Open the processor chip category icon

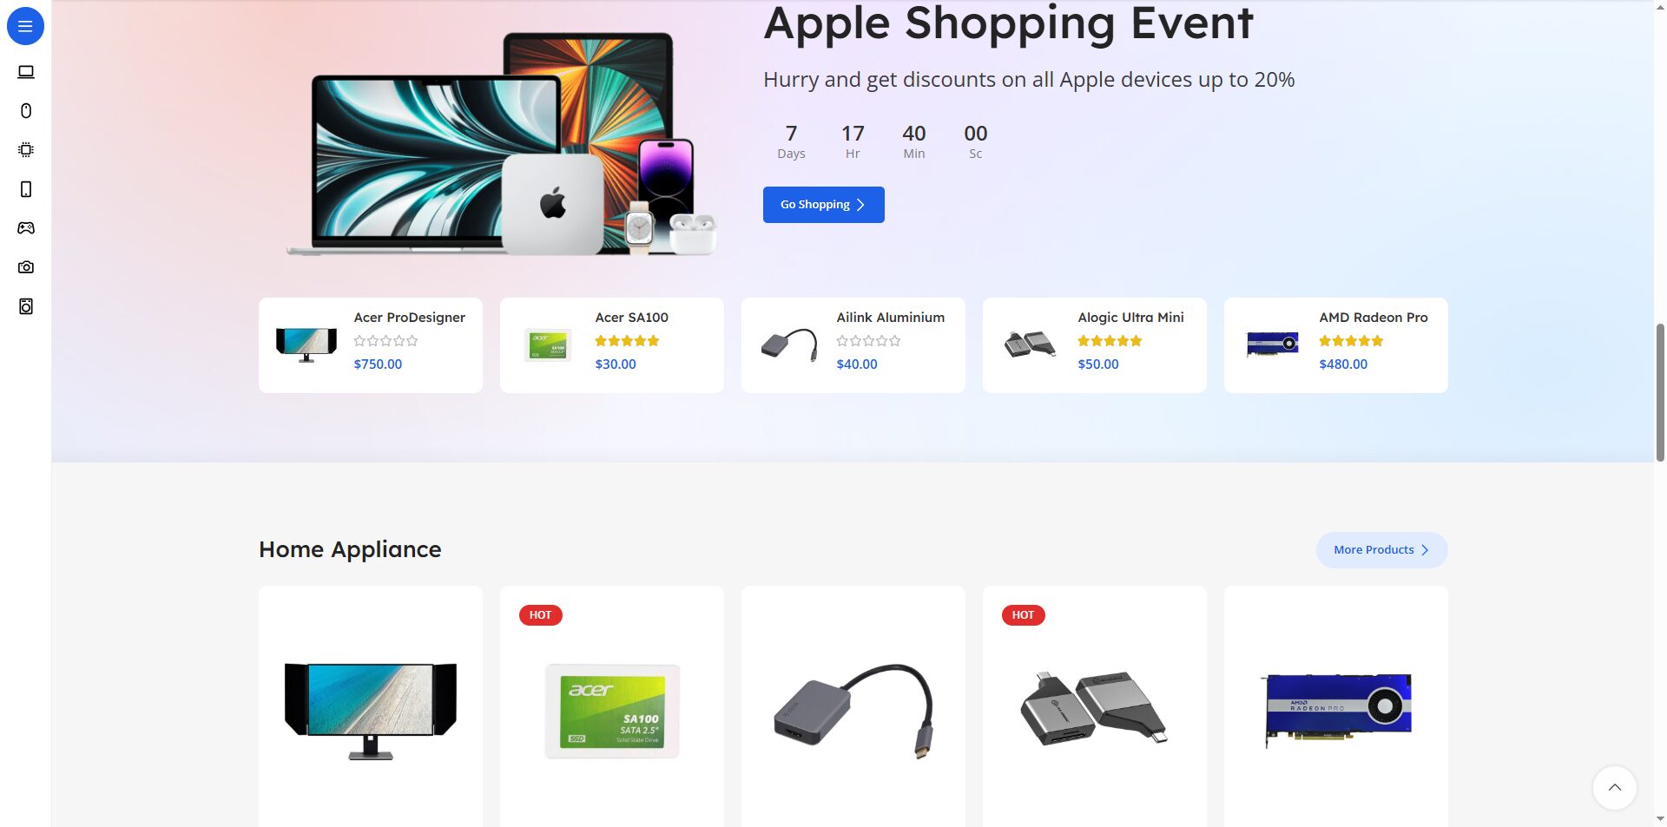click(26, 149)
